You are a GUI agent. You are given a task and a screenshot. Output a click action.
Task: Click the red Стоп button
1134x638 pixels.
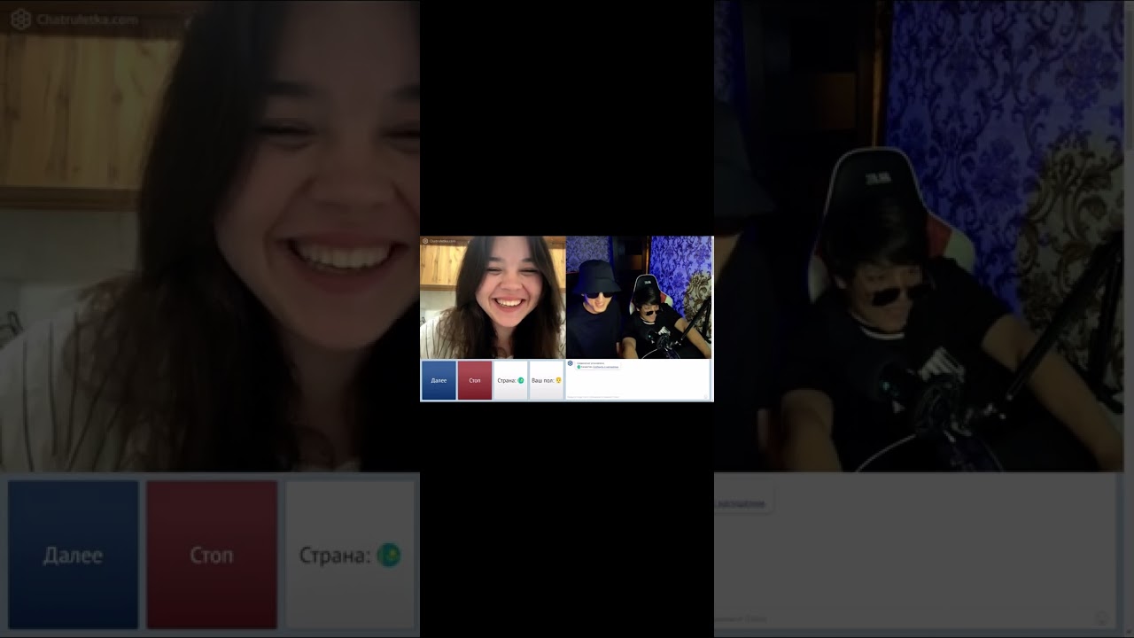click(475, 380)
